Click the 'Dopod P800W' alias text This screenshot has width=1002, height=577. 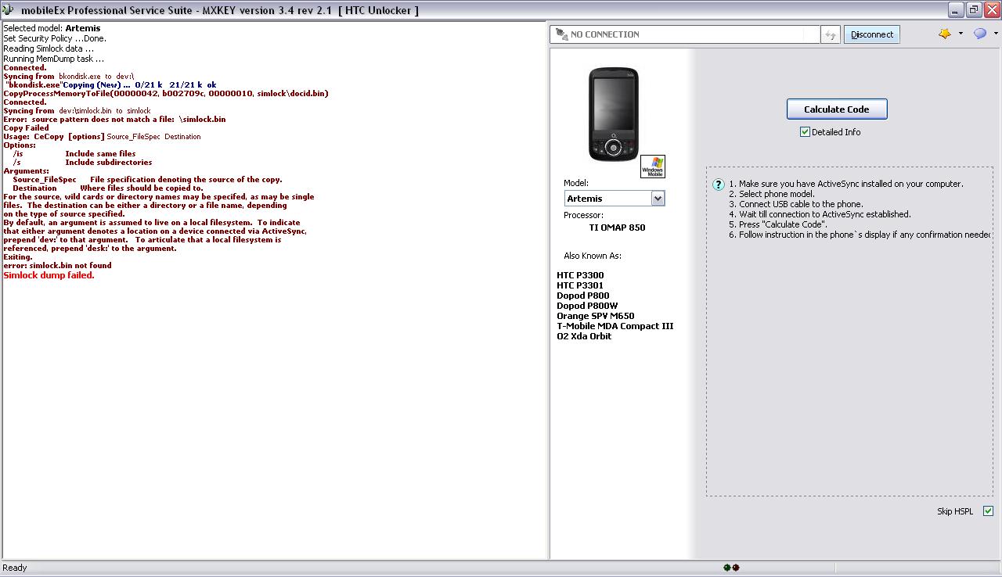point(587,306)
